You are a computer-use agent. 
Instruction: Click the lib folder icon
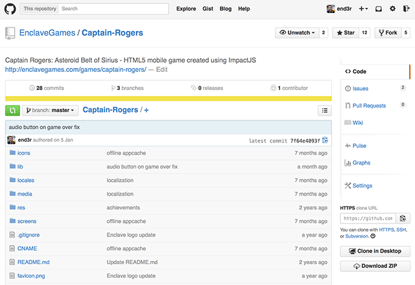[12, 166]
